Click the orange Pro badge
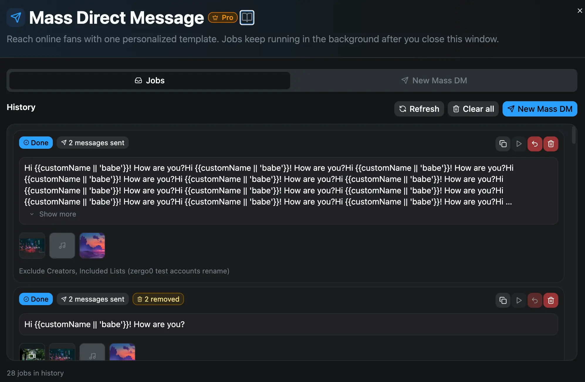 click(223, 17)
